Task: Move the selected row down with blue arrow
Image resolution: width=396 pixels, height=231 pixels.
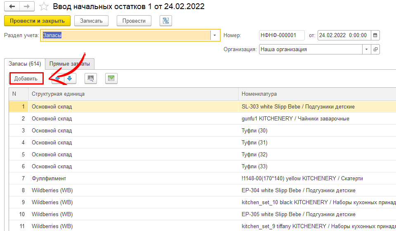Action: tap(70, 78)
